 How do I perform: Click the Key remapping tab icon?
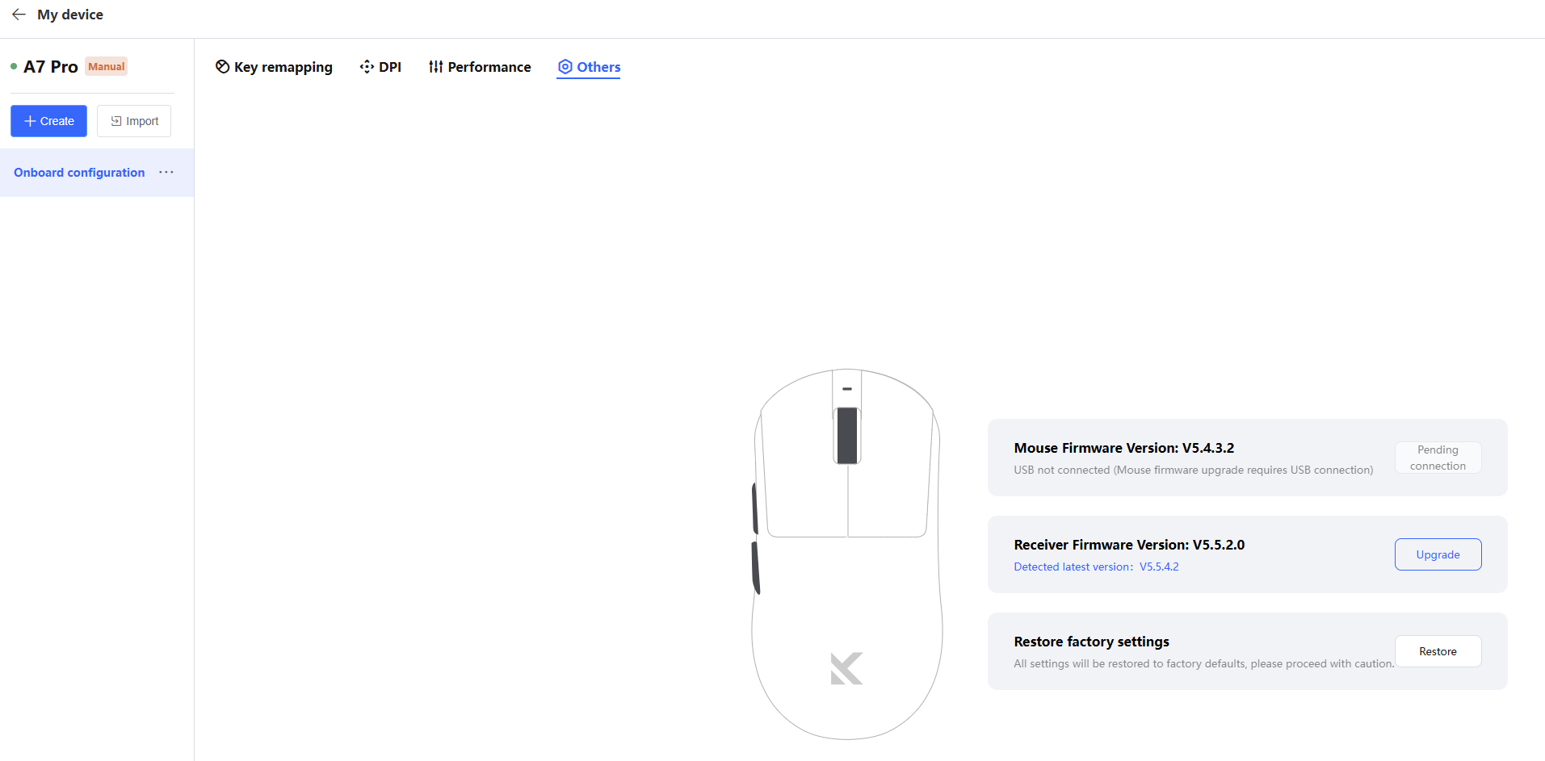pyautogui.click(x=222, y=67)
